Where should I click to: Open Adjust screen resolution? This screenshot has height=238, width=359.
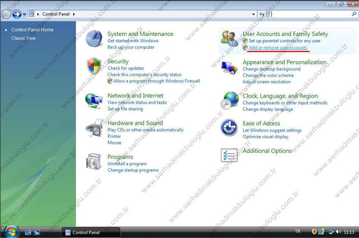pos(267,82)
